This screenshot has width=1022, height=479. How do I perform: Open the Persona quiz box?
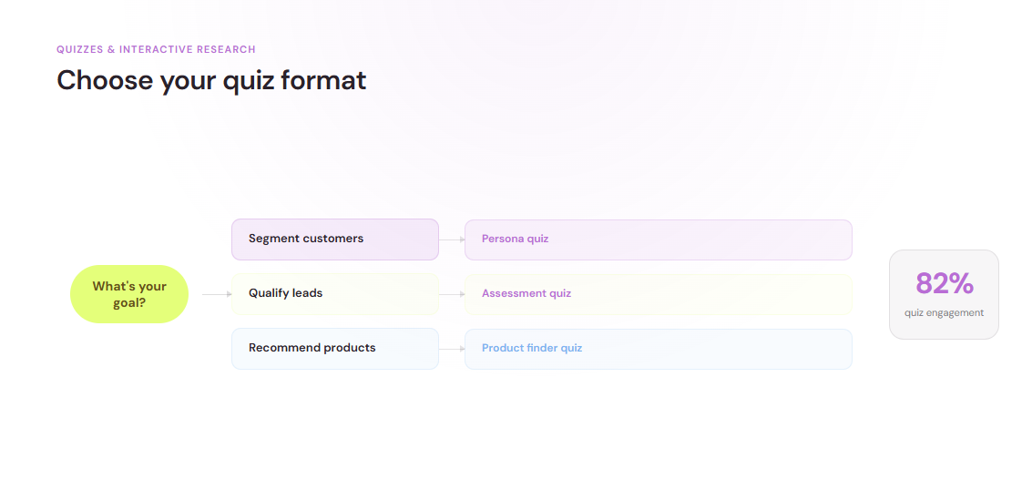[x=659, y=239]
